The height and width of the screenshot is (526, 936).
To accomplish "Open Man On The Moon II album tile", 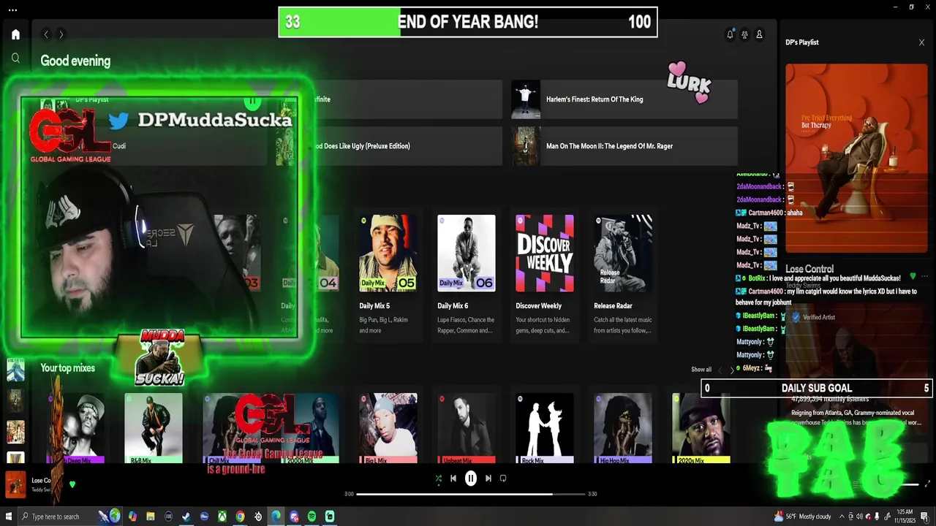I will point(624,146).
